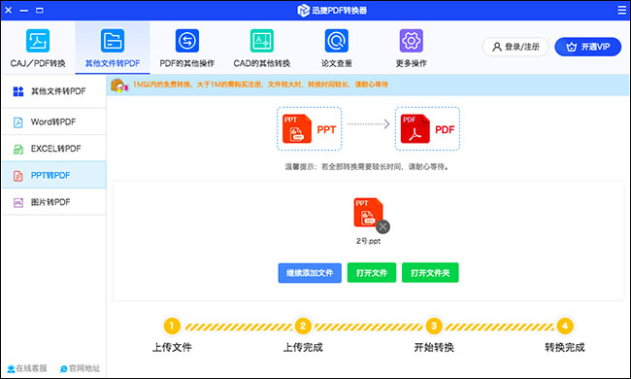Open the PDF的其他操作 toolbar icon

point(187,41)
